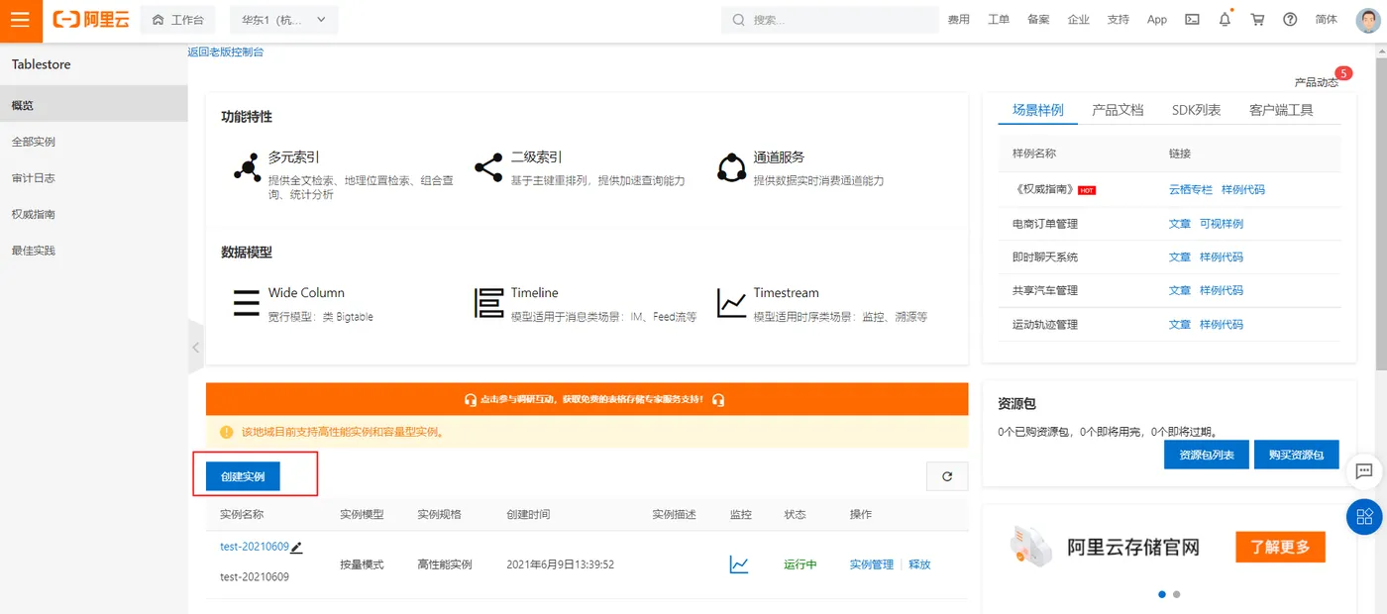Select 全部实例 in the sidebar
The height and width of the screenshot is (614, 1387).
[x=94, y=142]
